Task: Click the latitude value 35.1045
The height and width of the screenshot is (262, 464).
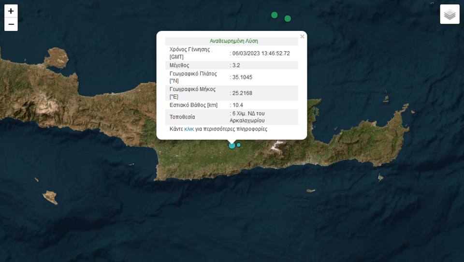Action: [242, 77]
